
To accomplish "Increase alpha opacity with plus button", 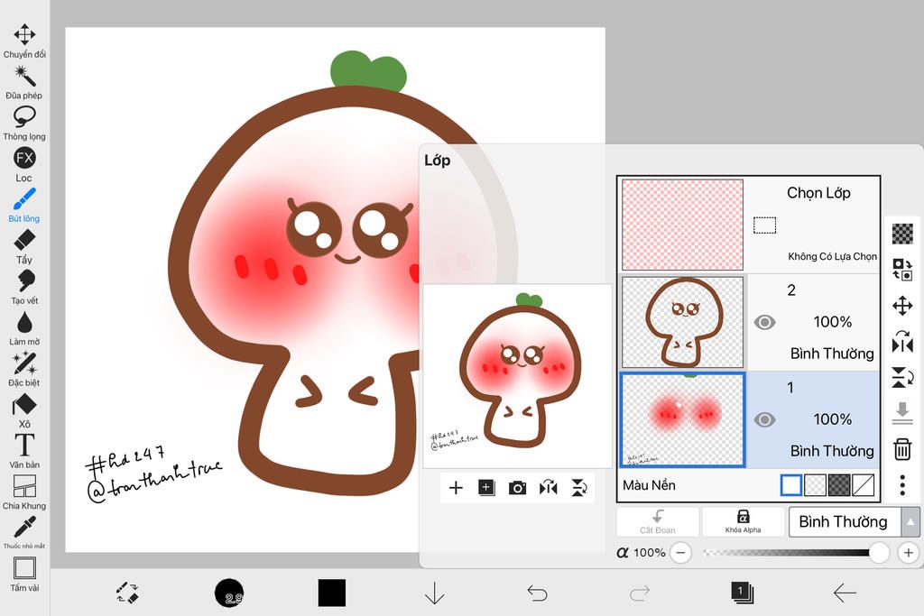I will [908, 552].
